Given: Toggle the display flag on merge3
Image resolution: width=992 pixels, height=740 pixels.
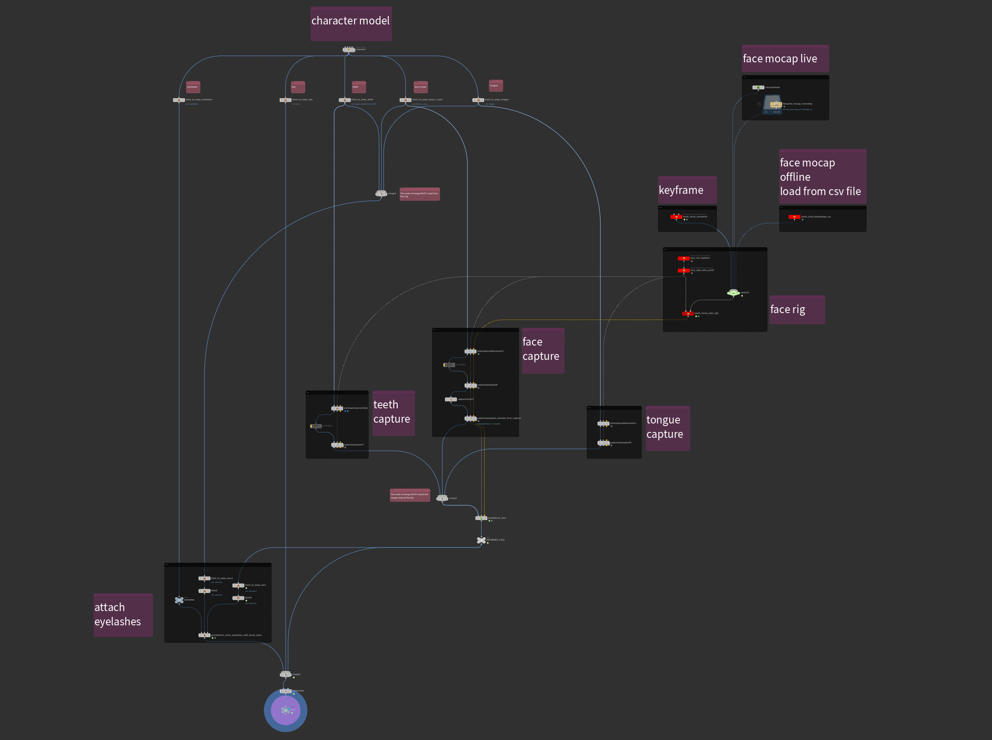Looking at the screenshot, I should [294, 678].
